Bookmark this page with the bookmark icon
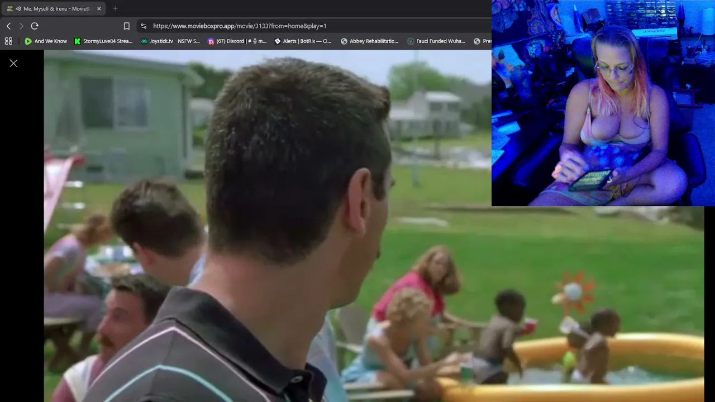This screenshot has width=715, height=402. [127, 26]
